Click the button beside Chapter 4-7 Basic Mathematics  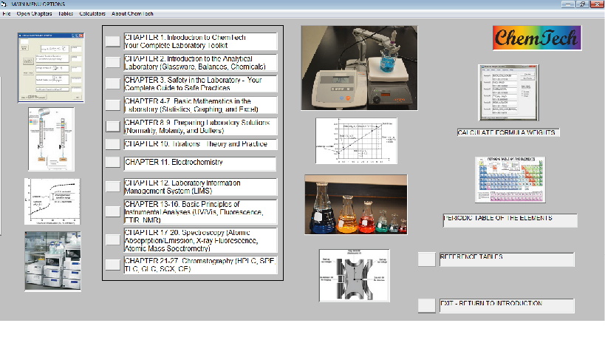point(113,105)
